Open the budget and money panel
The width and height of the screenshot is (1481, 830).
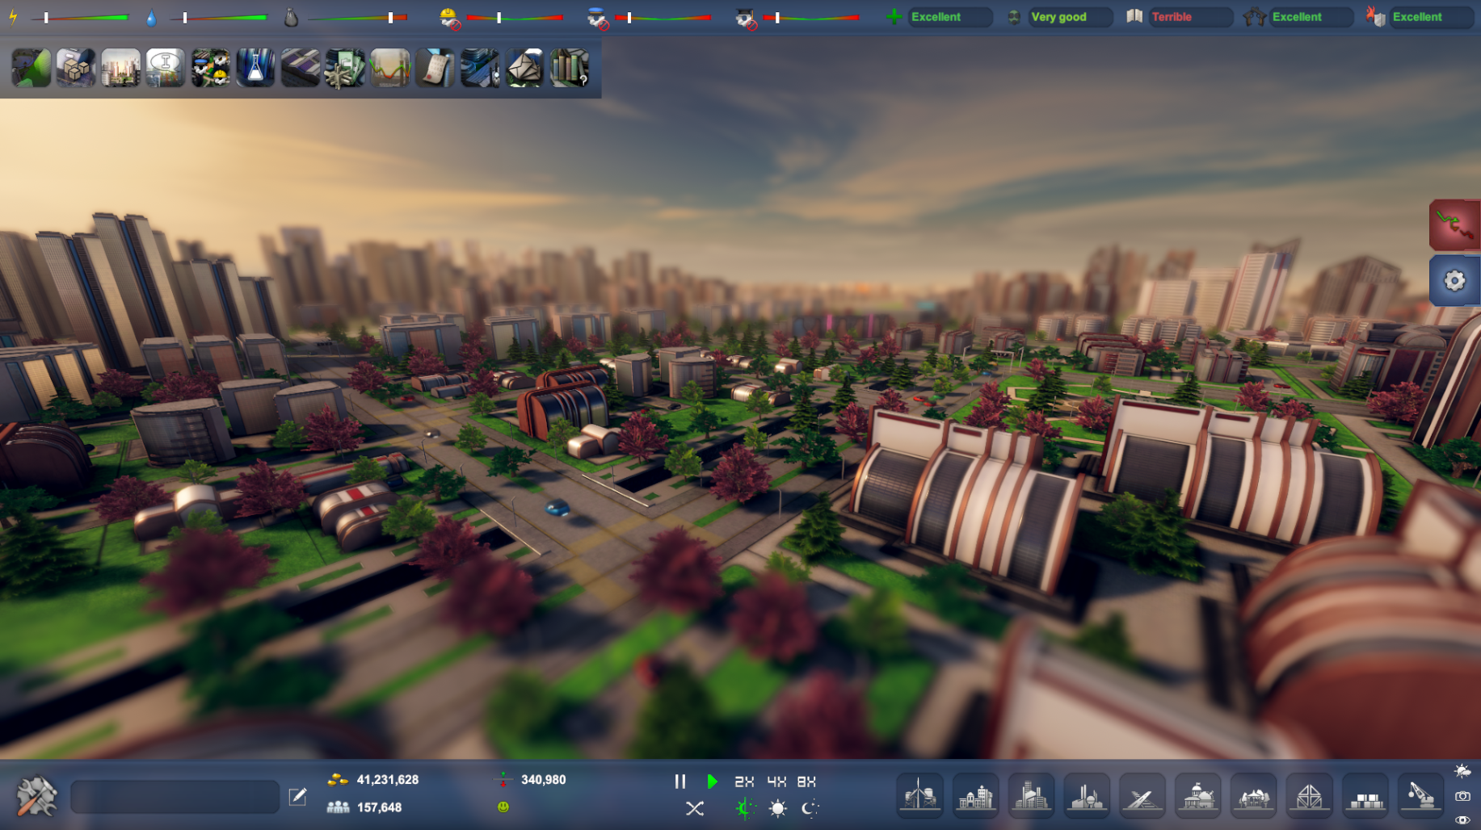coord(345,68)
